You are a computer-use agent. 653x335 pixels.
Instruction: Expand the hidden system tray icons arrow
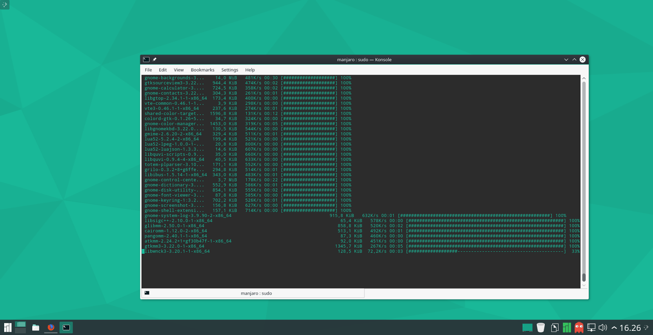tap(614, 328)
